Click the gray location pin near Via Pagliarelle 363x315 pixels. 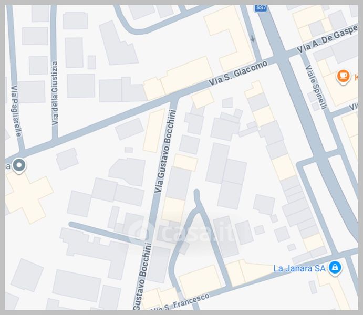tap(19, 166)
